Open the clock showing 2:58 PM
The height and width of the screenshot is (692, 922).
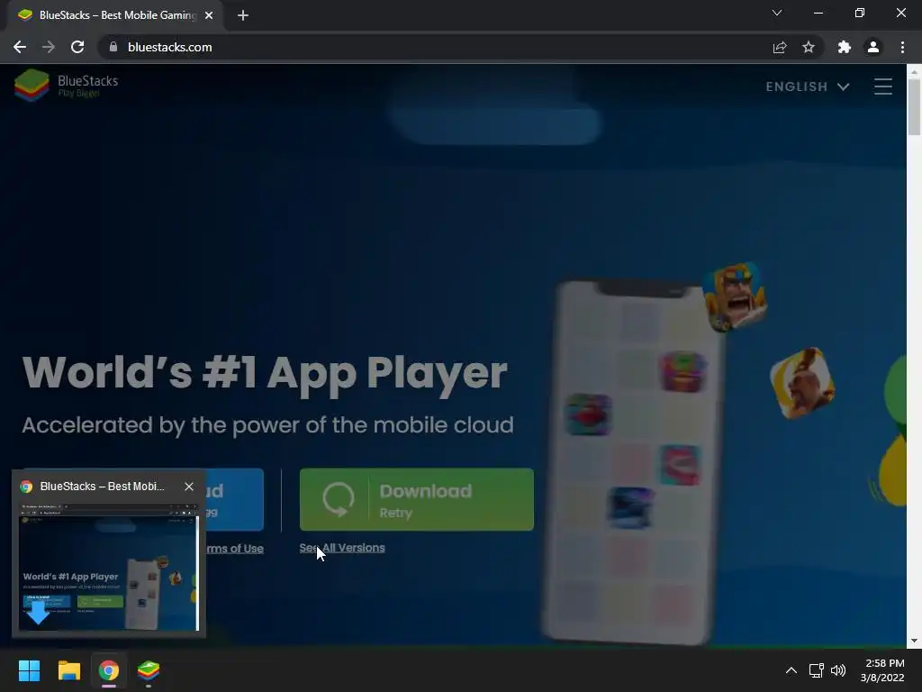[882, 670]
